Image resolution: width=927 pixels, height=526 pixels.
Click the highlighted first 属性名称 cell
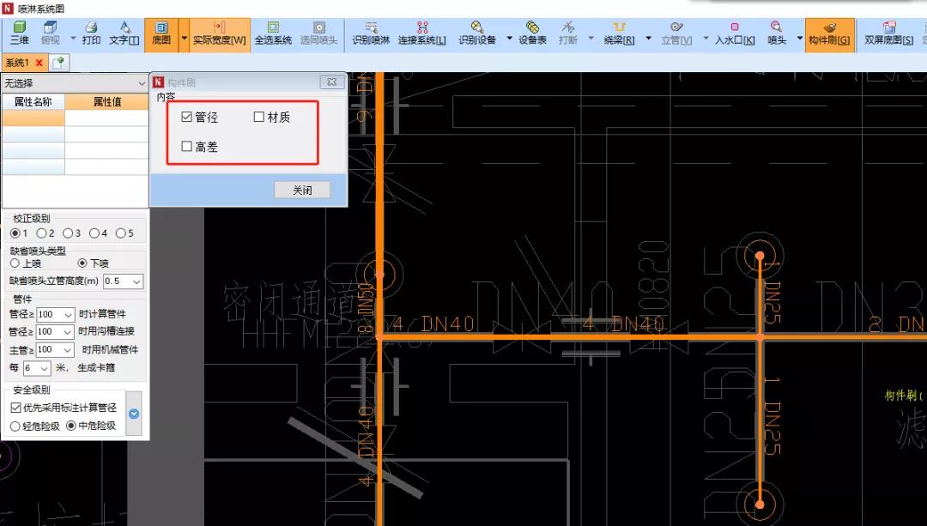tap(33, 118)
